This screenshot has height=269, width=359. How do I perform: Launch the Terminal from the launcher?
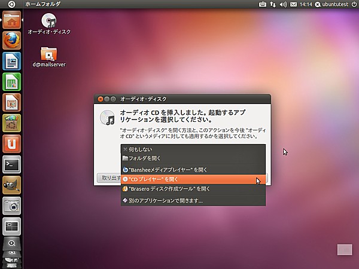pos(11,164)
